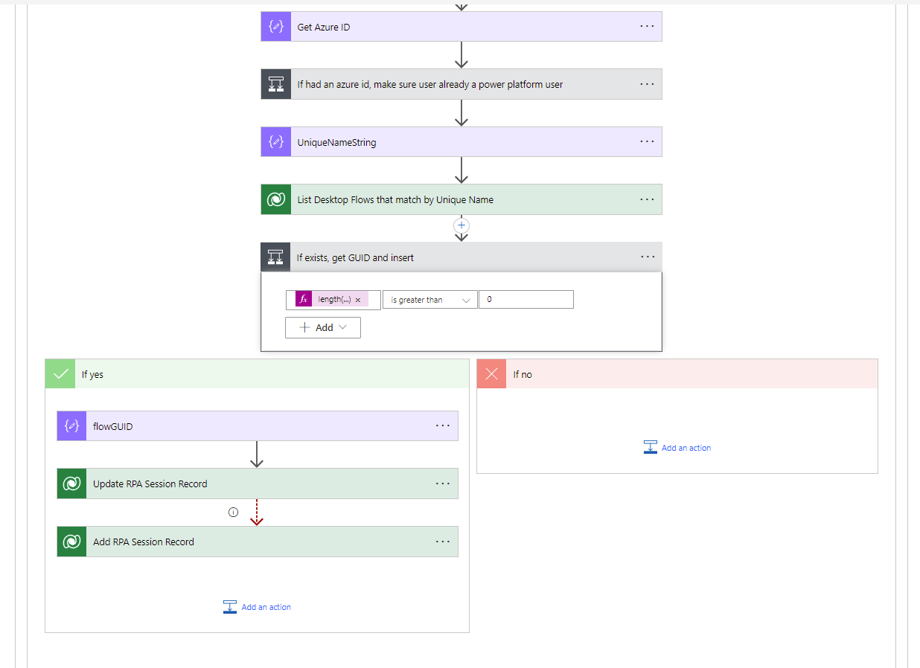Click Add an action below Add RPA Session Record
Image resolution: width=920 pixels, height=668 pixels.
(x=257, y=606)
